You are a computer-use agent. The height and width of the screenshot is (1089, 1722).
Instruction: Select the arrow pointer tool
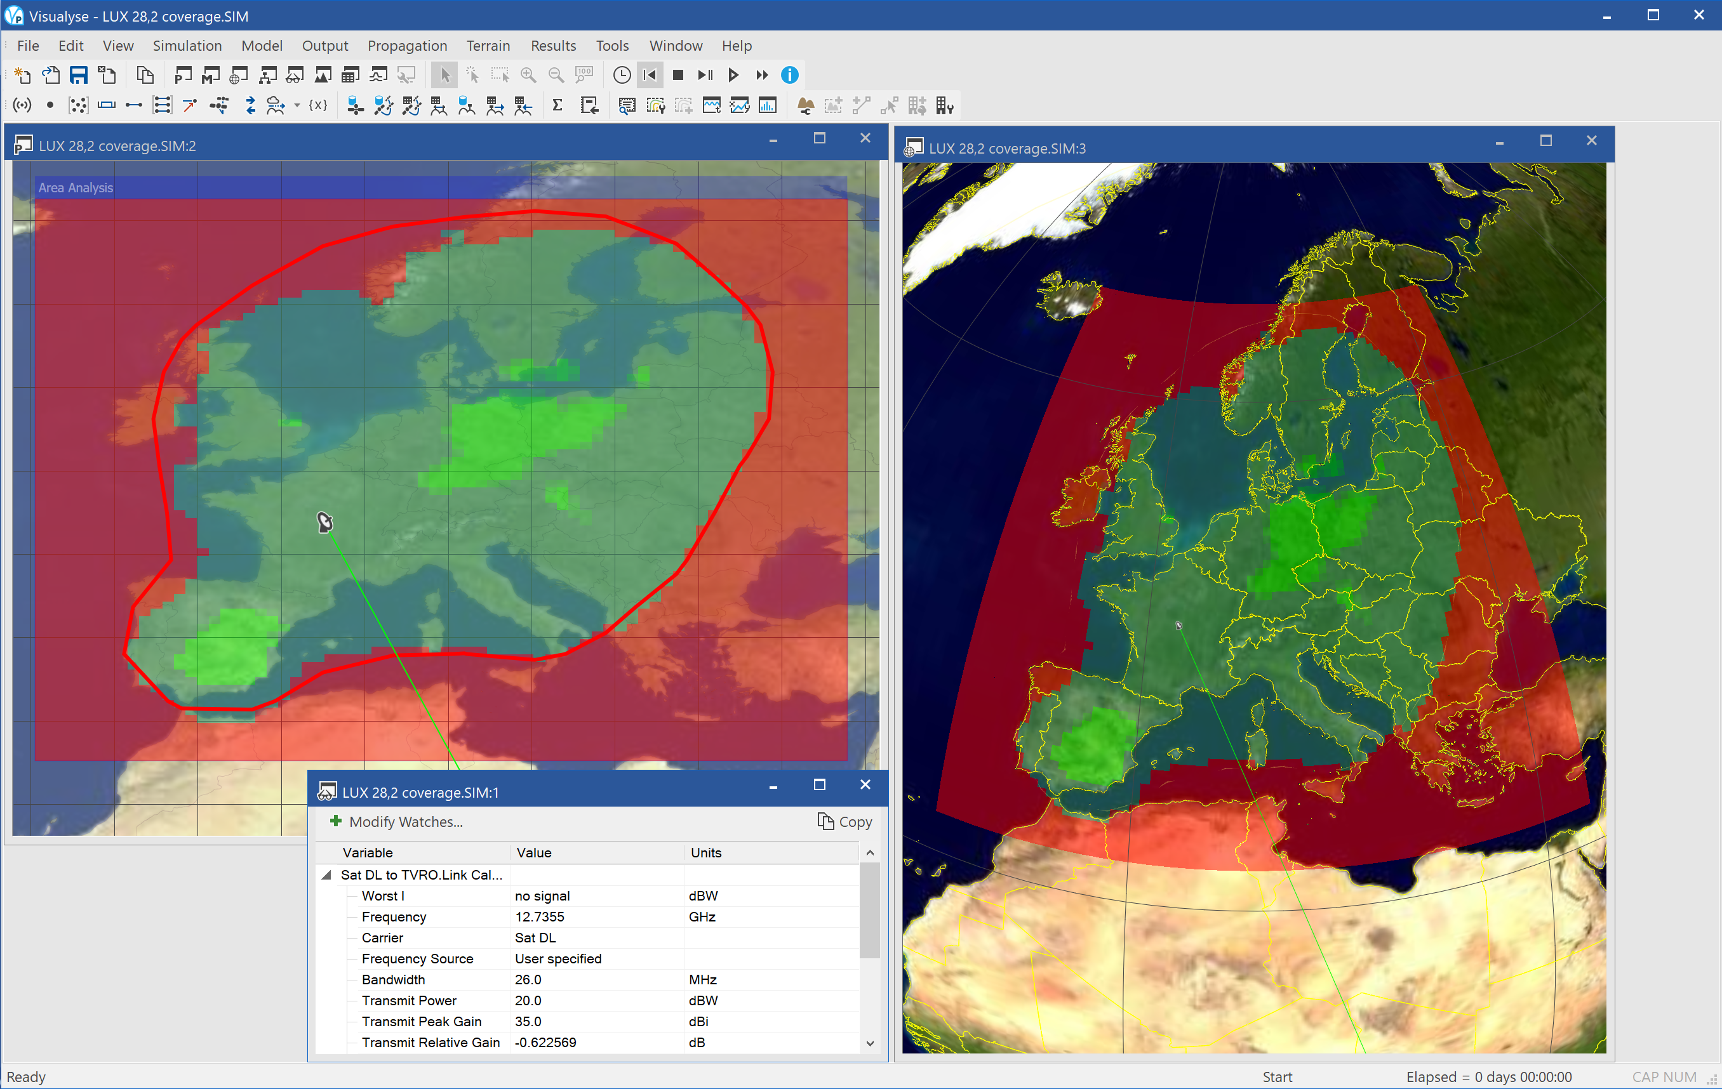[444, 75]
